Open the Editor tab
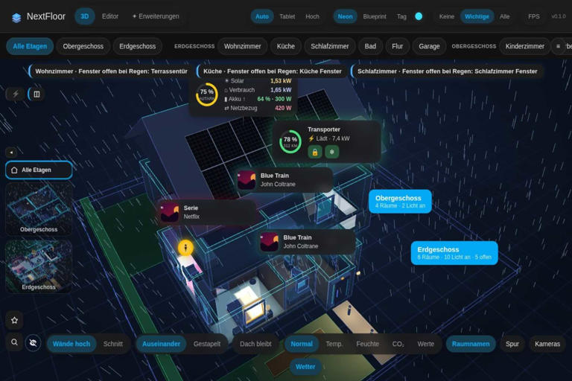Image resolution: width=572 pixels, height=381 pixels. (110, 16)
